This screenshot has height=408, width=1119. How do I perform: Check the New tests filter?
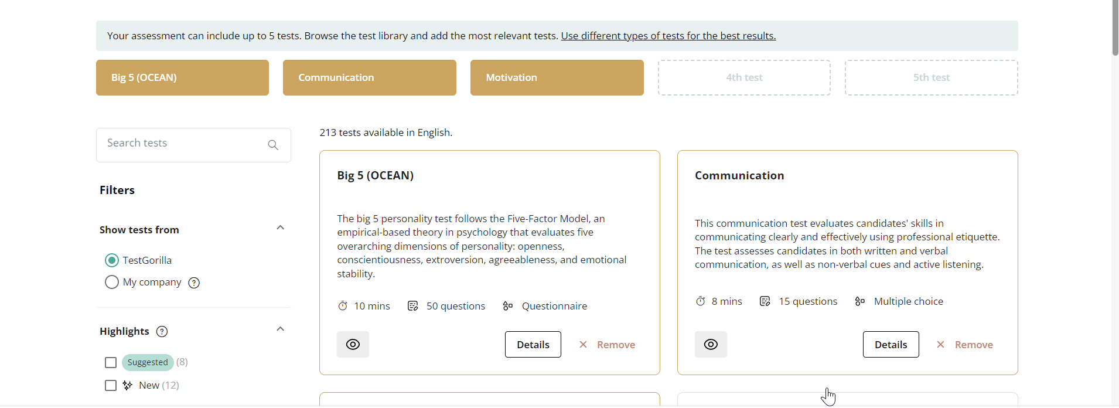(111, 385)
